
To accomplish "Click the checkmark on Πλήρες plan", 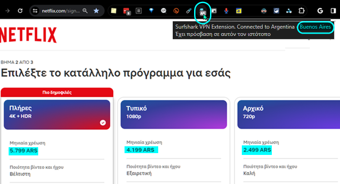I will 103,123.
